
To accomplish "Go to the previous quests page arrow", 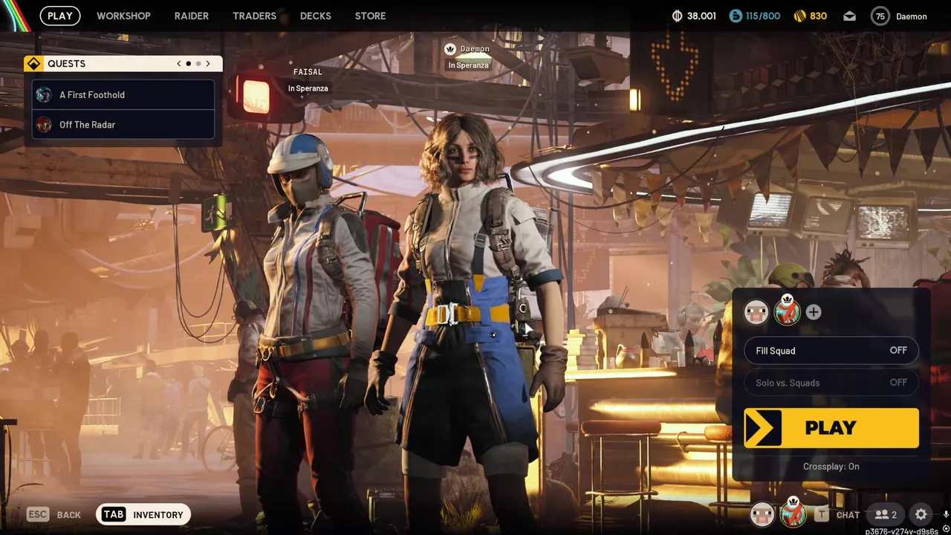I will [x=179, y=64].
